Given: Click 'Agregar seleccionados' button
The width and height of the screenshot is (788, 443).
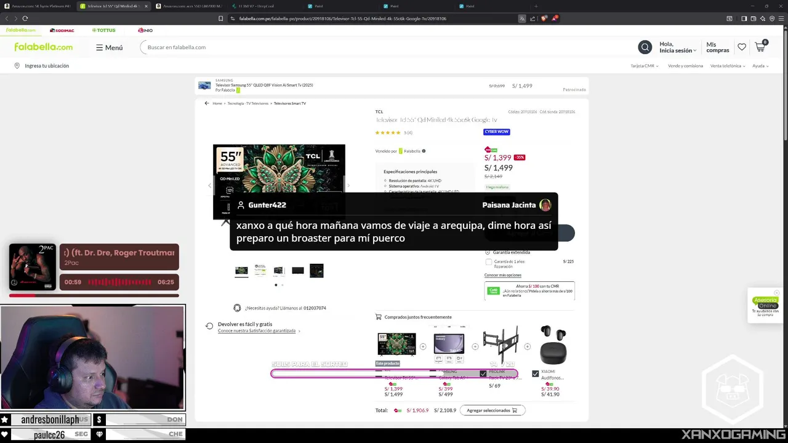Looking at the screenshot, I should (x=492, y=410).
